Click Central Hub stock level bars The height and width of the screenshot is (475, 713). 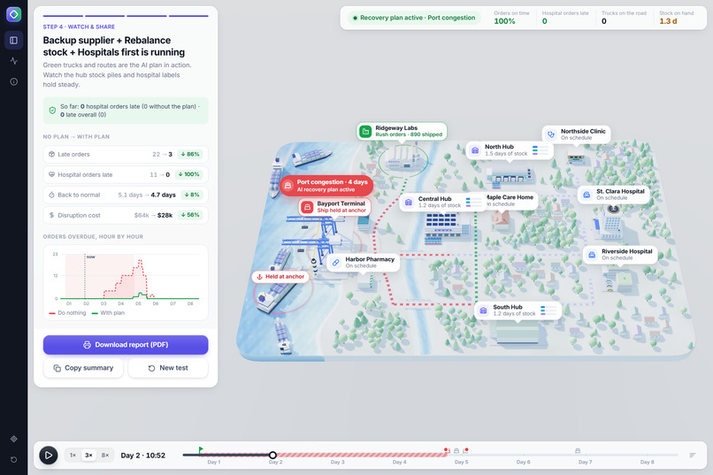tap(473, 203)
